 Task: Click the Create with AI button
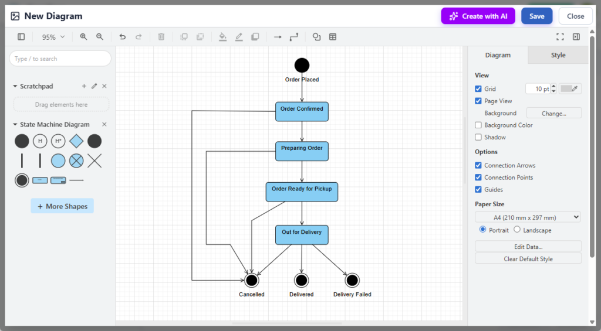(478, 16)
